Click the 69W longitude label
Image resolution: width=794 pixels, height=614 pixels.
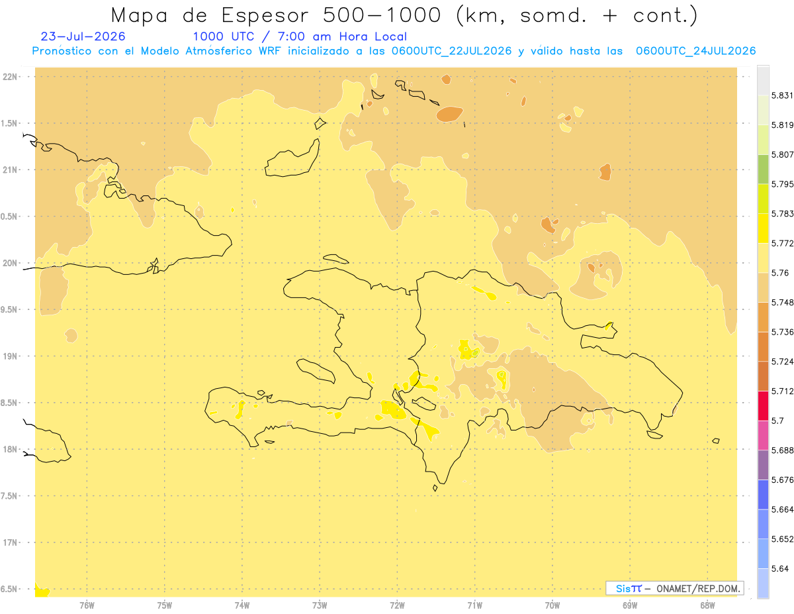click(x=630, y=605)
